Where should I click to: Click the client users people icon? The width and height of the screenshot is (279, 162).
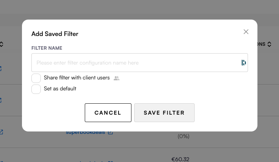click(x=116, y=78)
